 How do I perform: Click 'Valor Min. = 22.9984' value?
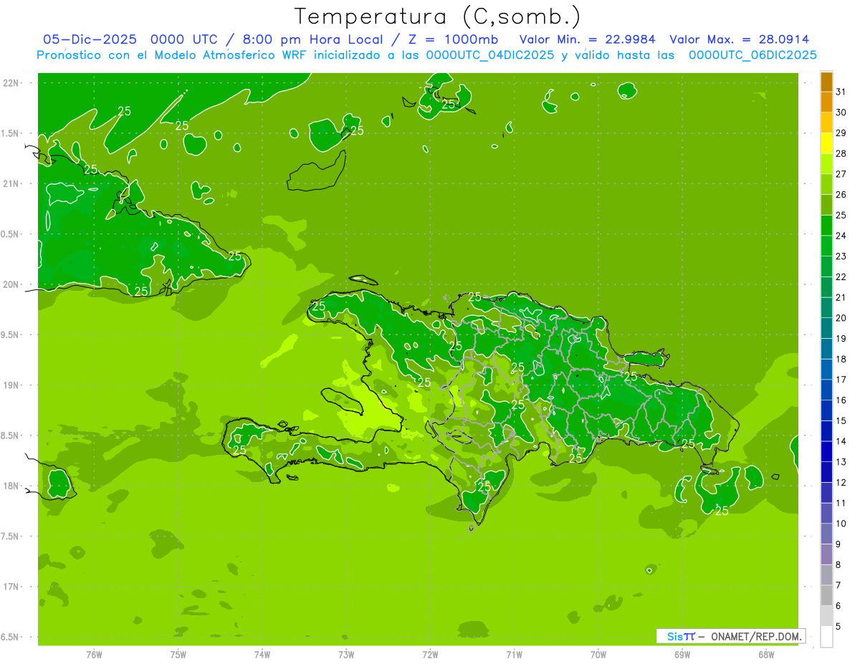[x=587, y=39]
